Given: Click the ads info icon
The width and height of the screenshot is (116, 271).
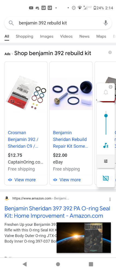Looking at the screenshot, I should tap(110, 52).
